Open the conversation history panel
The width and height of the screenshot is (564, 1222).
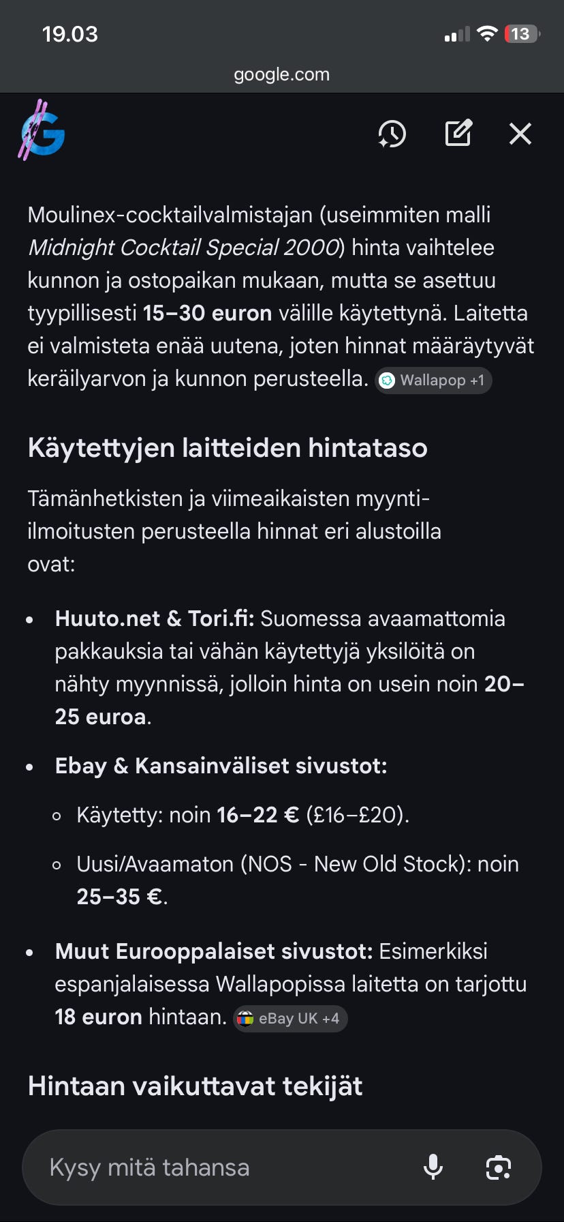coord(392,134)
